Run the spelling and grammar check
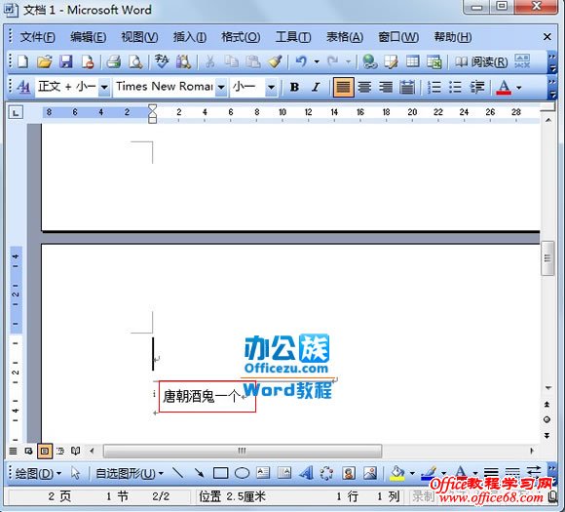The width and height of the screenshot is (565, 512). click(162, 61)
